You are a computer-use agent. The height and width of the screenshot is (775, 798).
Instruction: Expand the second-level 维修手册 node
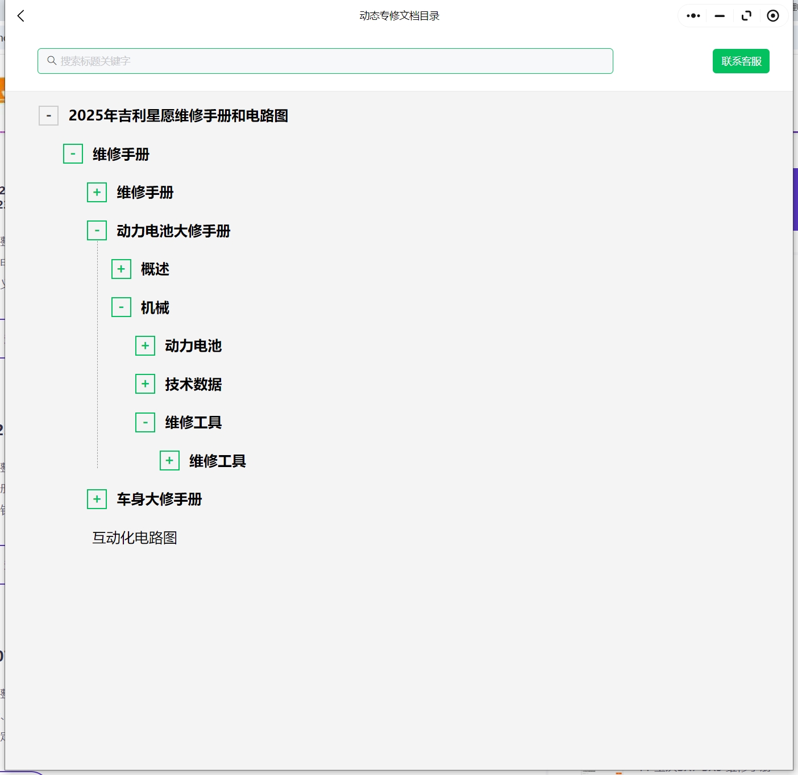(97, 192)
